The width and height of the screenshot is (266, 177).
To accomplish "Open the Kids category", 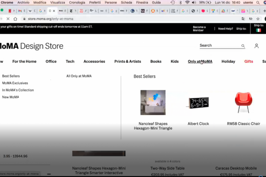I will click(x=175, y=62).
